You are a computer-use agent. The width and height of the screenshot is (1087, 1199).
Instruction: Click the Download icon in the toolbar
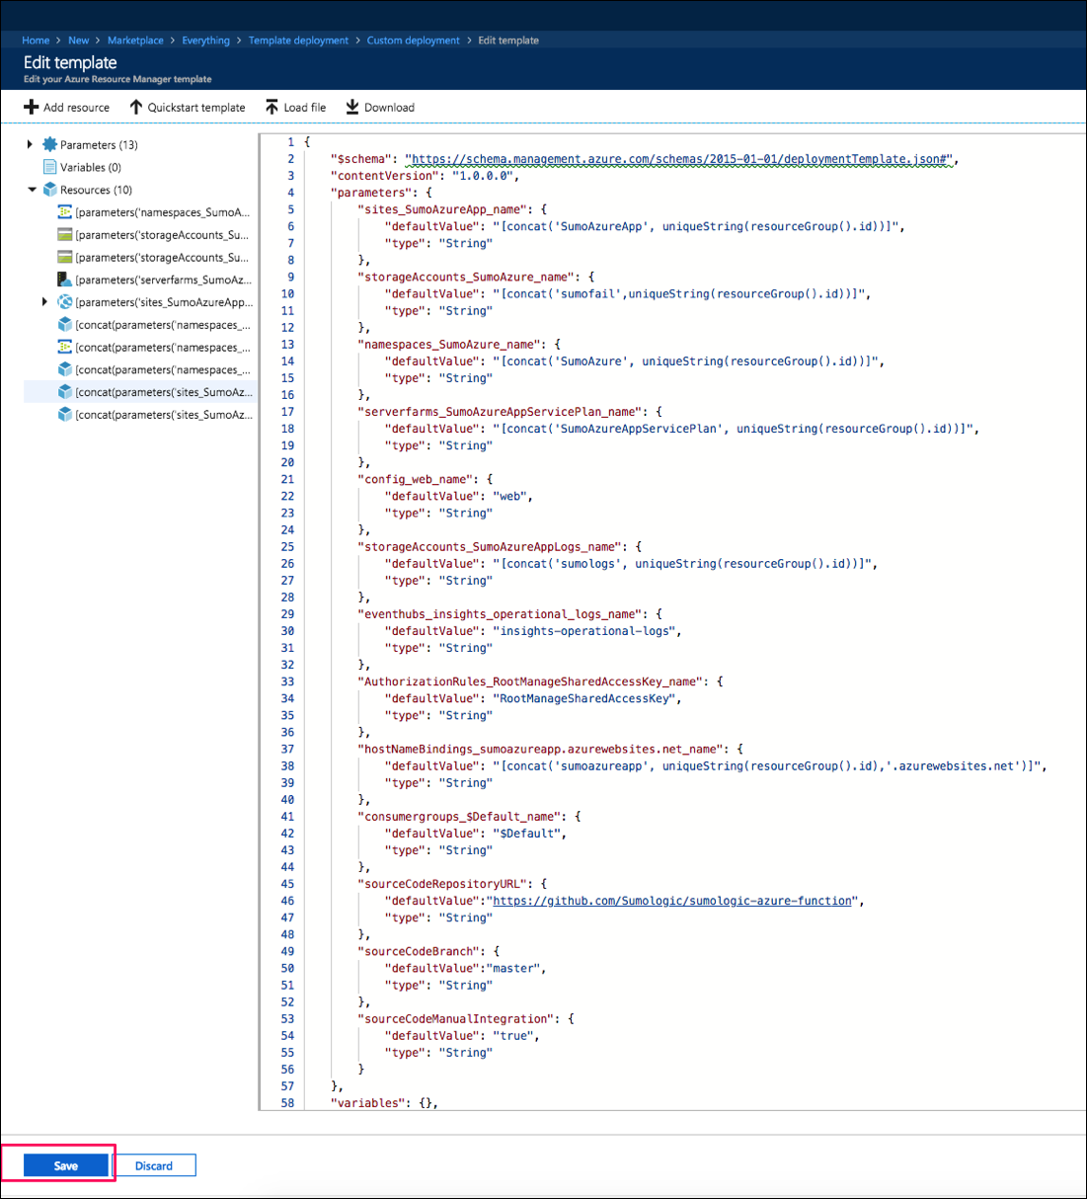351,107
